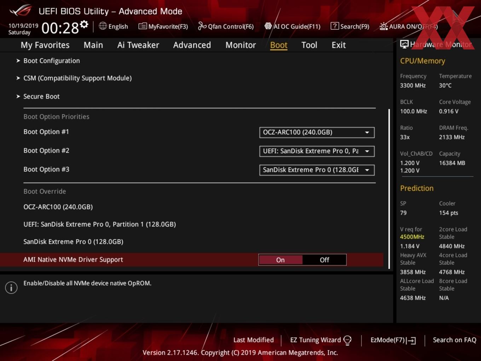Open AI OC Guide(F11) label
This screenshot has width=481, height=361.
click(x=297, y=27)
